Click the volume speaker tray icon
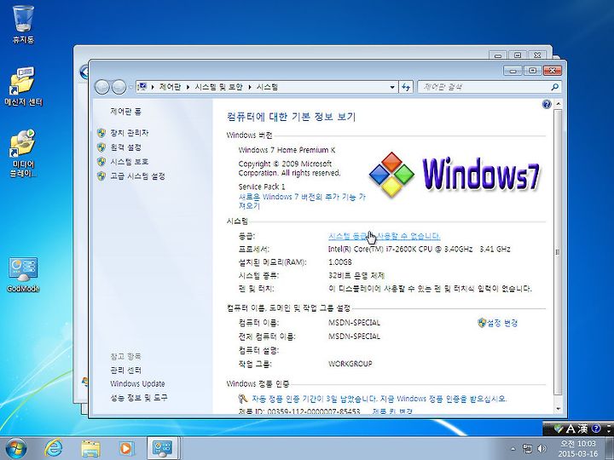This screenshot has width=614, height=460. (x=542, y=448)
